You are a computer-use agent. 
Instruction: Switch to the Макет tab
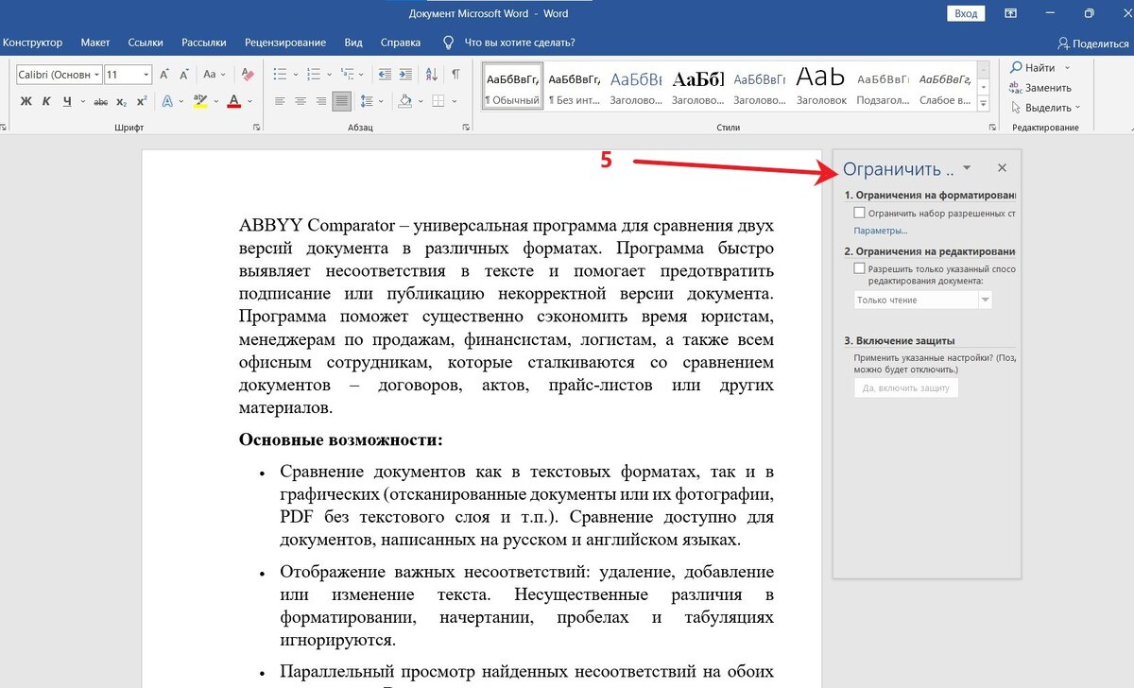[x=95, y=43]
